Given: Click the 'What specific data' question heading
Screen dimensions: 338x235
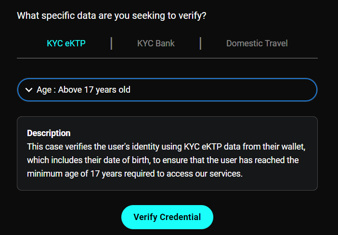Looking at the screenshot, I should pos(112,15).
